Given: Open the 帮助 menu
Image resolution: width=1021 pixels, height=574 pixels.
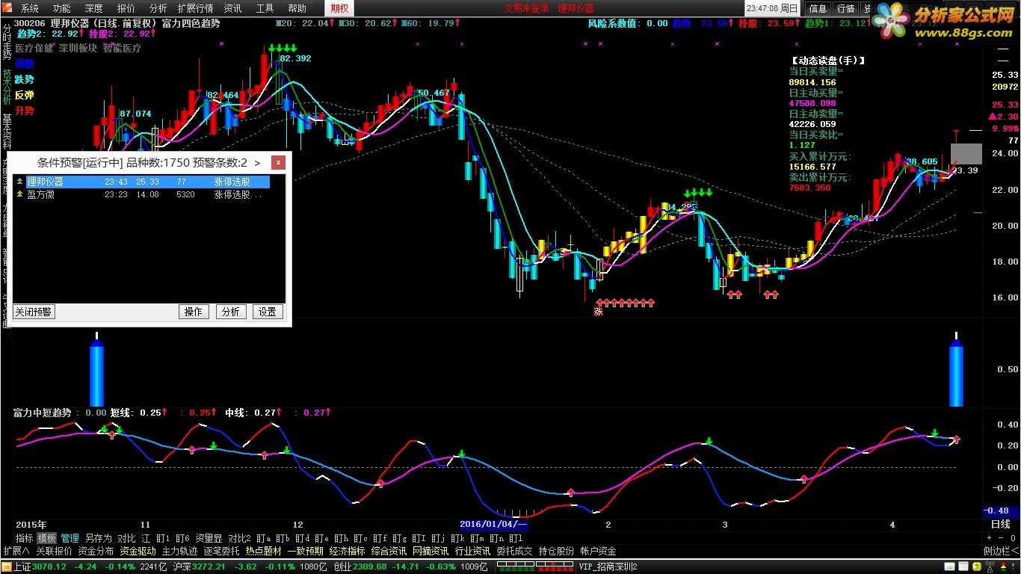Looking at the screenshot, I should point(297,8).
